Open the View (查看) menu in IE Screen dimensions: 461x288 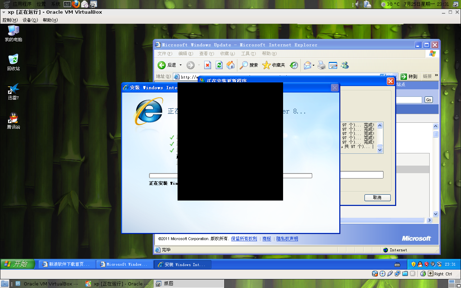tap(206, 54)
